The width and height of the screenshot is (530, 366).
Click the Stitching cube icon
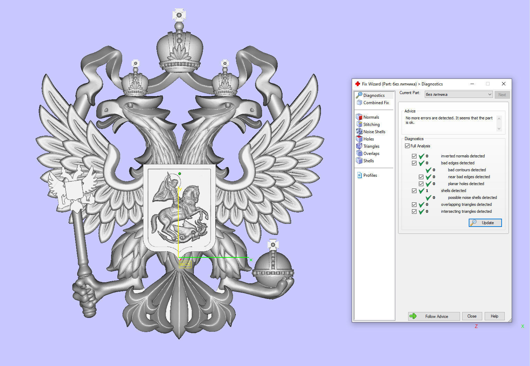359,124
